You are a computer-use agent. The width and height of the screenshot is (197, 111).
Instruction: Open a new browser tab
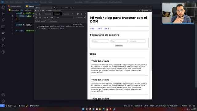(x=73, y=8)
